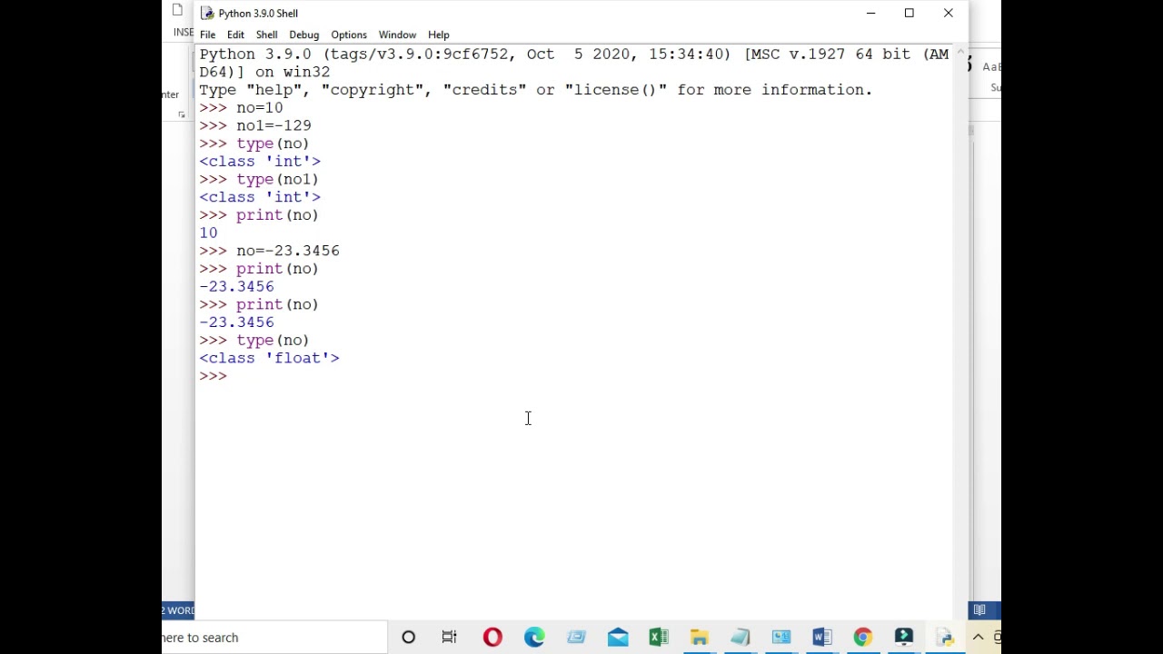
Task: Click the Python IDLE taskbar icon
Action: pos(945,638)
